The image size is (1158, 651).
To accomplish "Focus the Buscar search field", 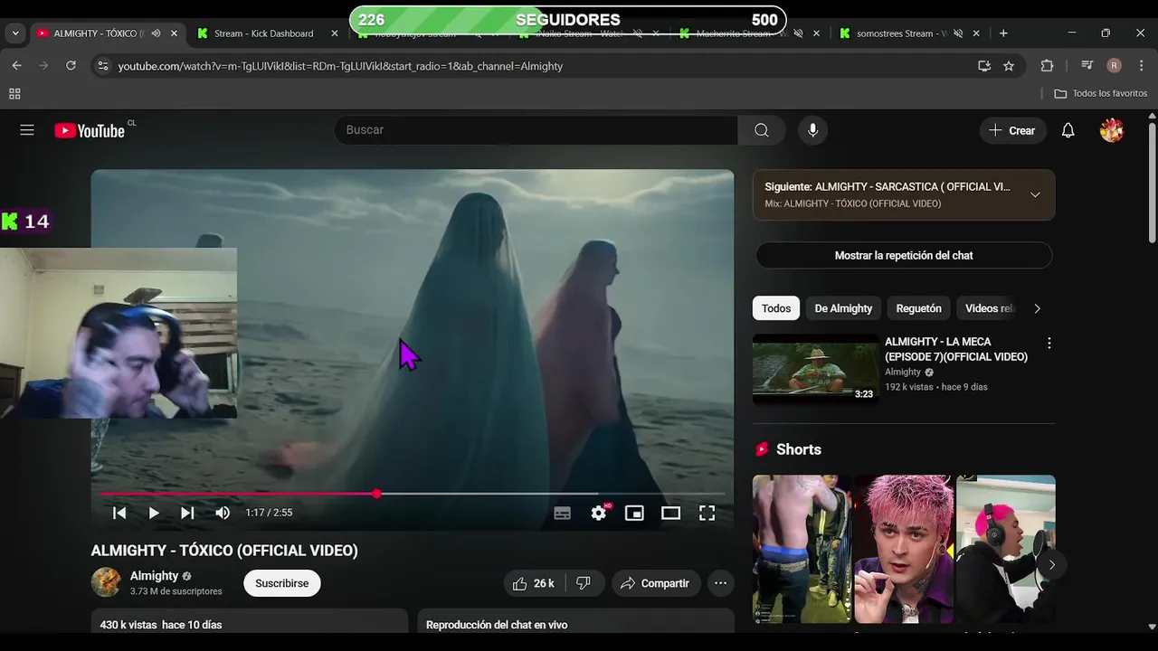I will 536,130.
